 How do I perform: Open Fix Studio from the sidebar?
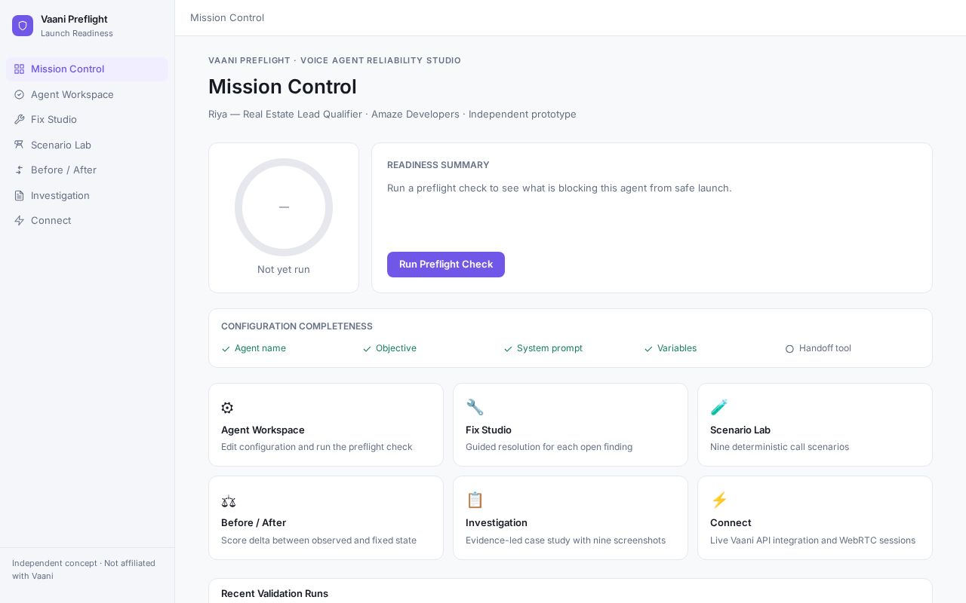coord(87,119)
